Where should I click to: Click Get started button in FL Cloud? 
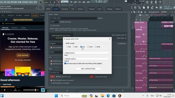[x=23, y=55]
